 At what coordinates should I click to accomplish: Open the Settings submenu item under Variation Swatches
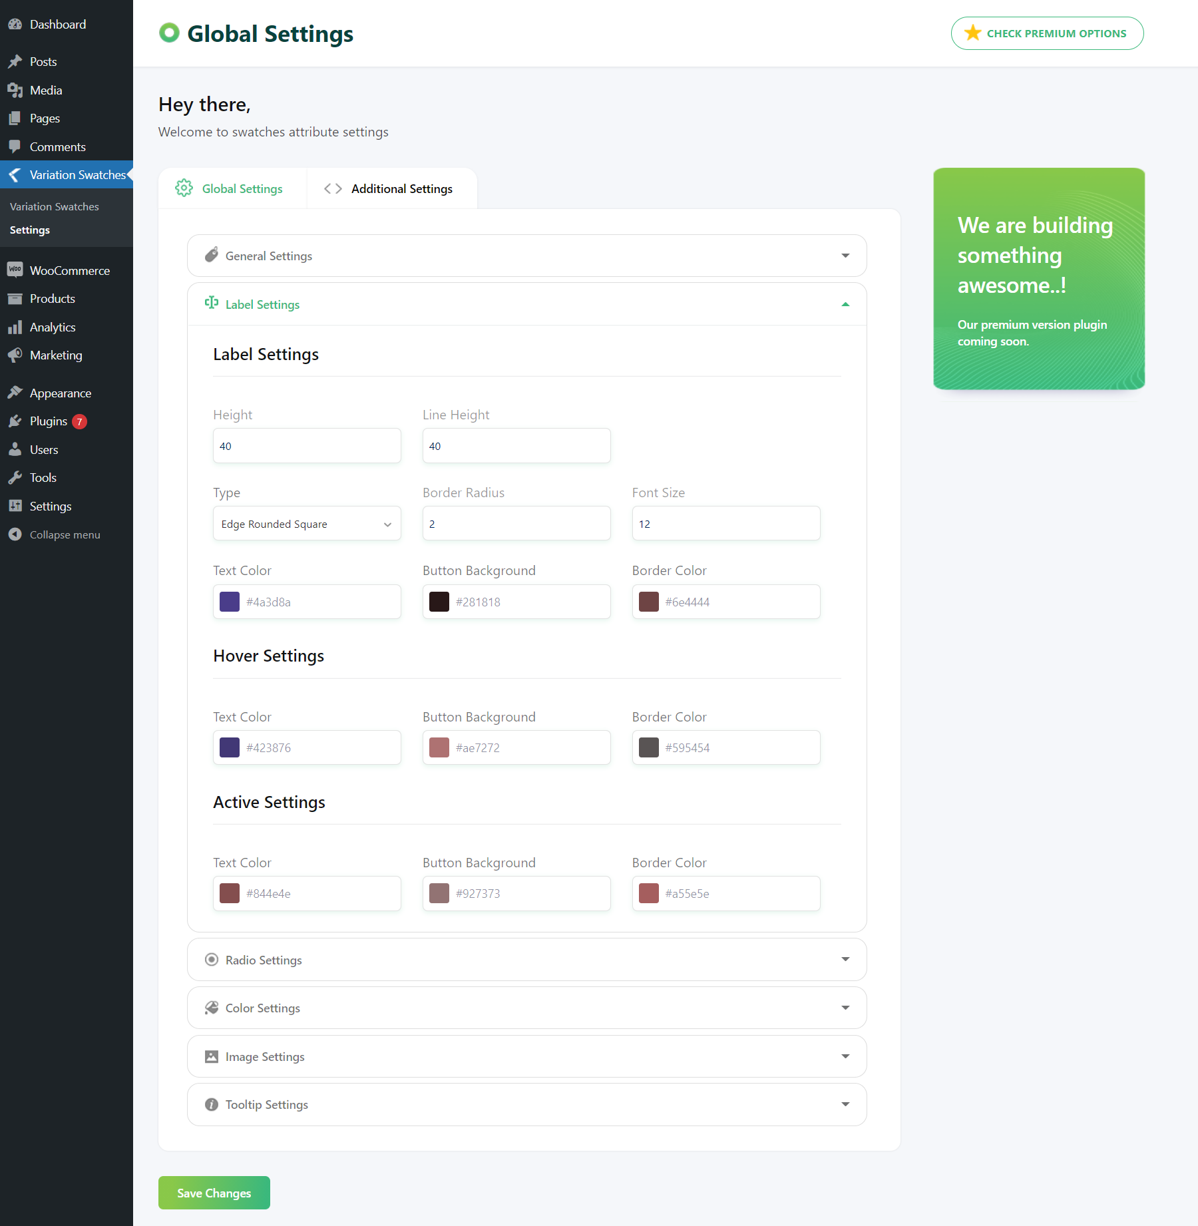pyautogui.click(x=30, y=230)
